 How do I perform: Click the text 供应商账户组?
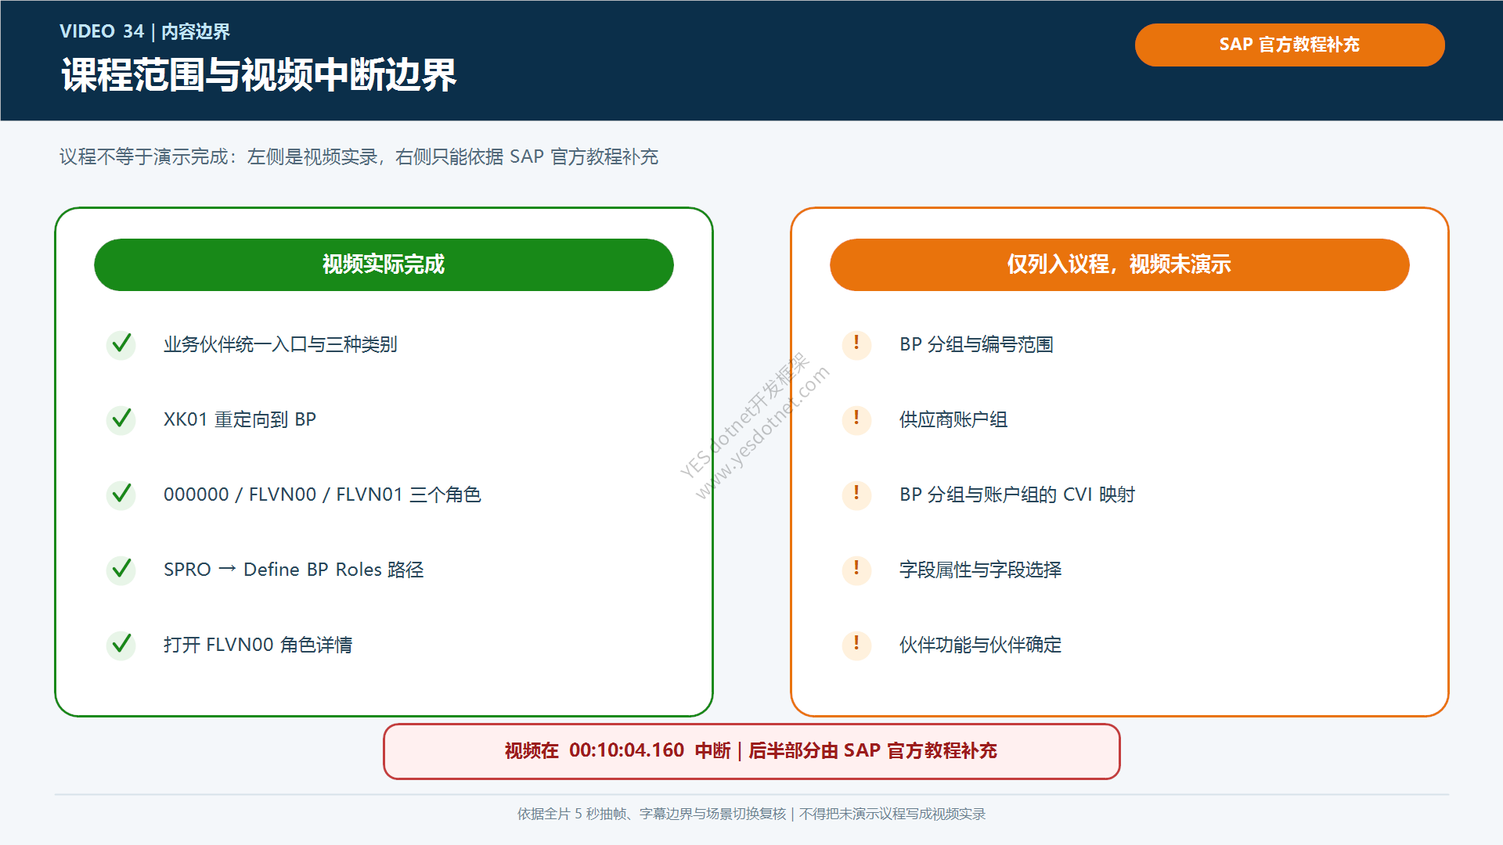(x=953, y=419)
